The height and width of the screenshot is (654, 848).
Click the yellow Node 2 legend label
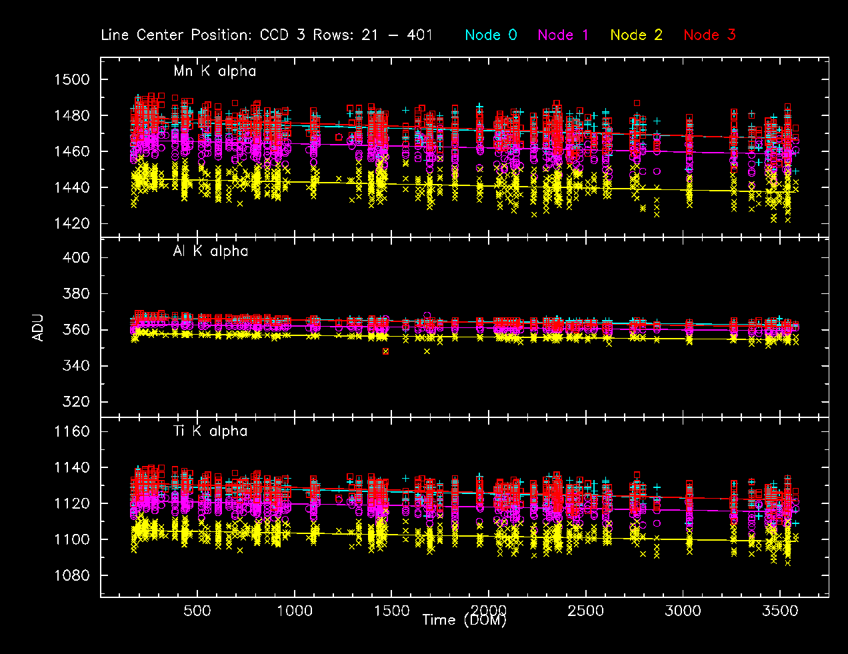[x=636, y=35]
